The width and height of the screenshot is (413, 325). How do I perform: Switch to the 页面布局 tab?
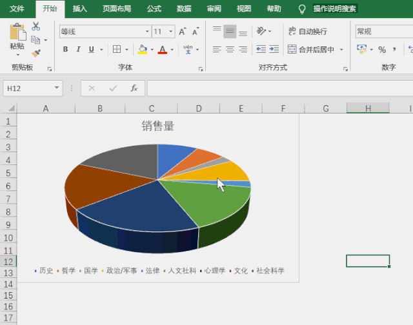[116, 8]
